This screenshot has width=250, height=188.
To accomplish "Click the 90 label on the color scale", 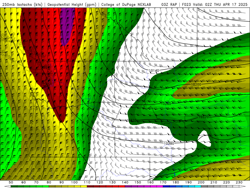I will tap(62, 182).
